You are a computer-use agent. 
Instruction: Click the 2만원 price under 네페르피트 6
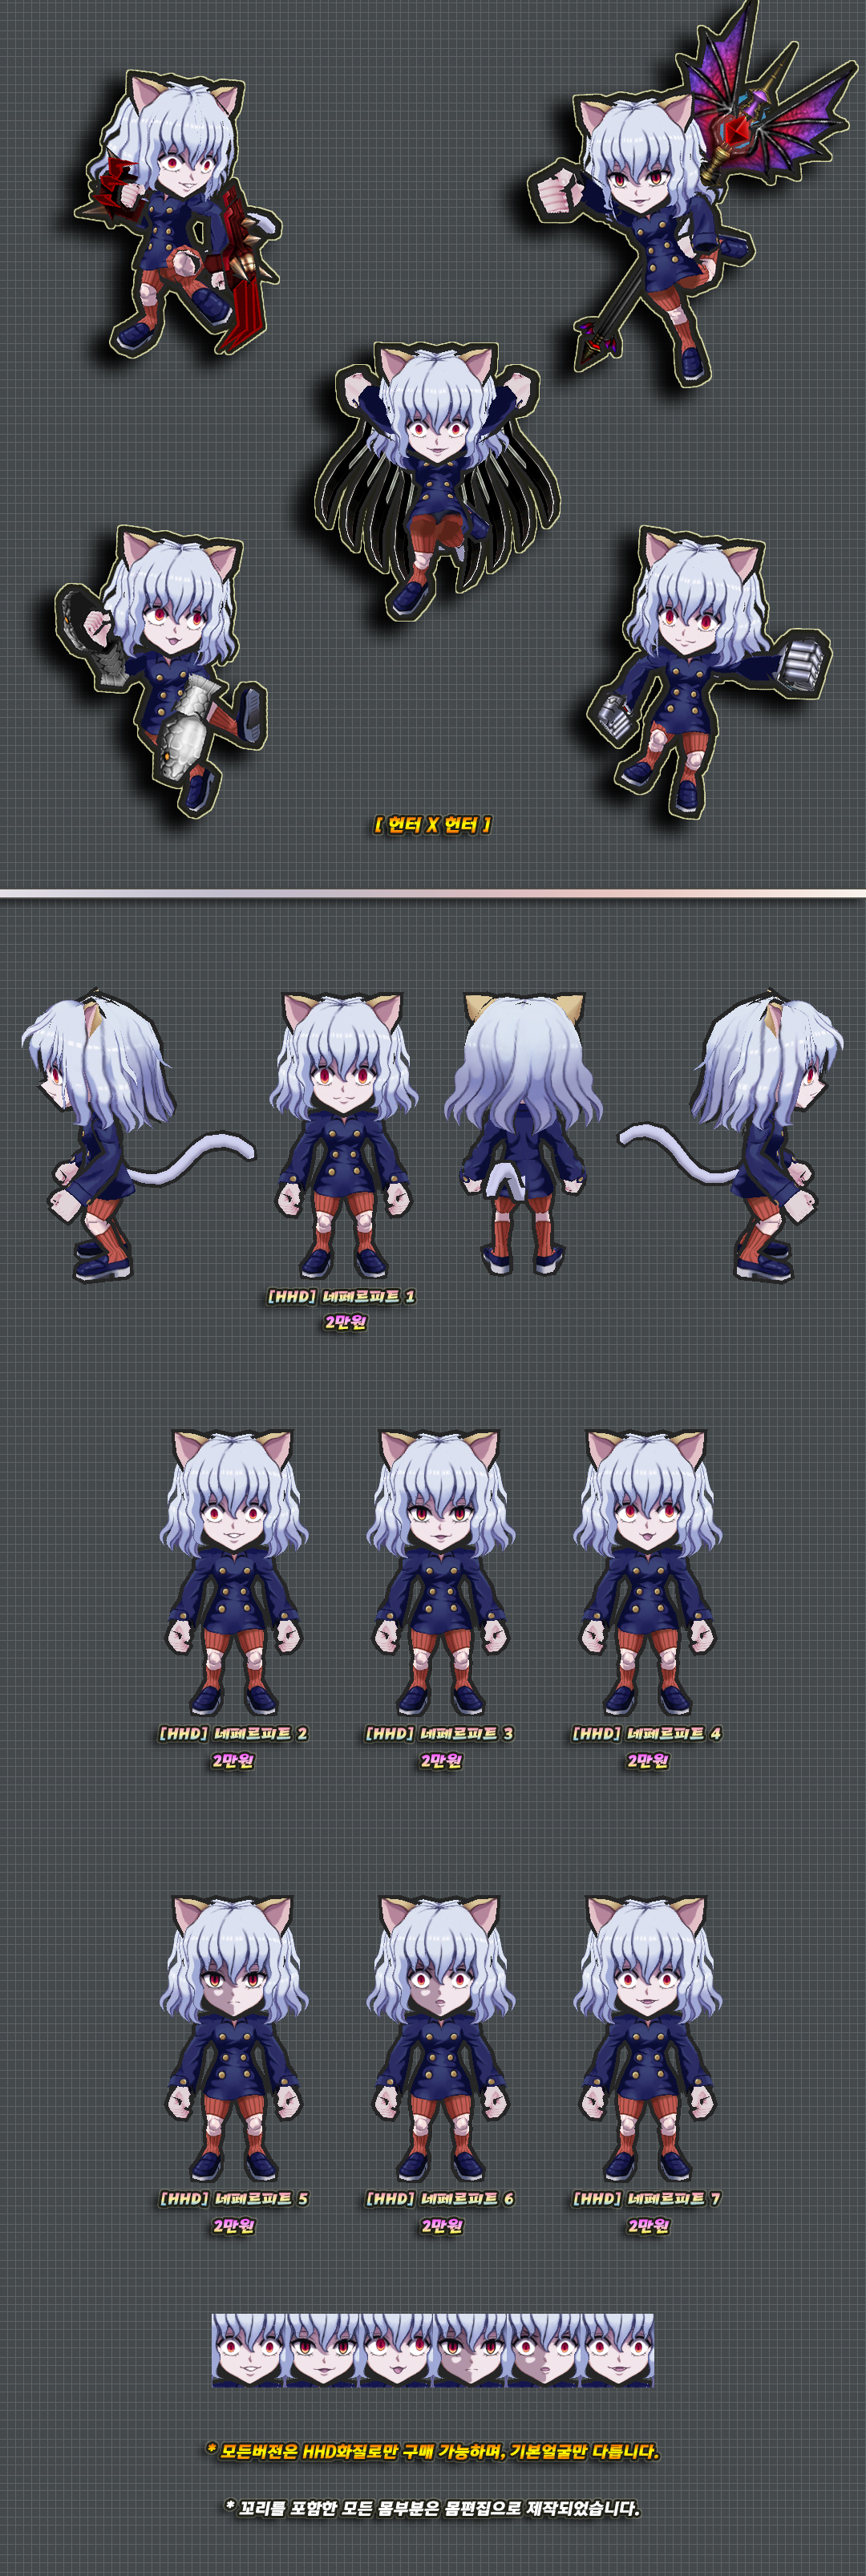tap(442, 2226)
